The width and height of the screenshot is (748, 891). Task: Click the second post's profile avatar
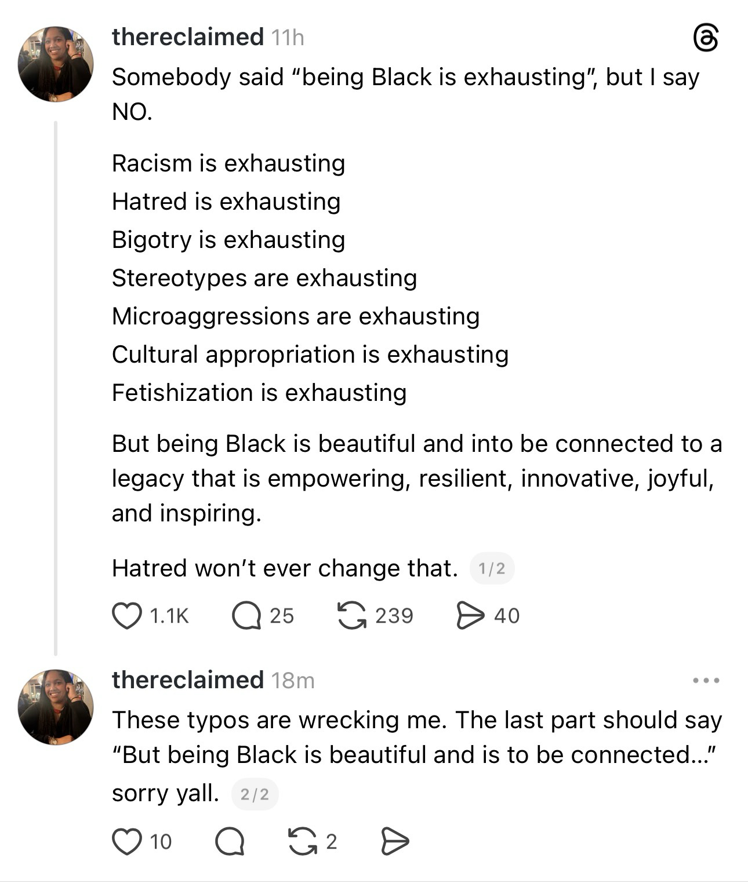(x=56, y=707)
